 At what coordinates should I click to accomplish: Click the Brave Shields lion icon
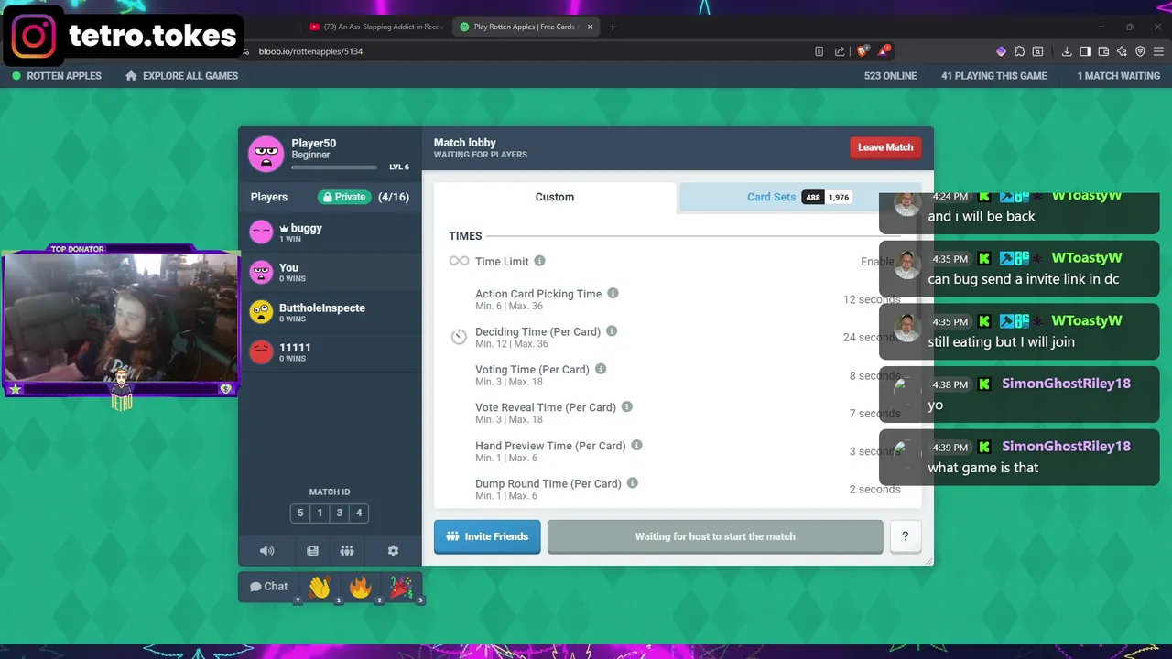coord(862,51)
